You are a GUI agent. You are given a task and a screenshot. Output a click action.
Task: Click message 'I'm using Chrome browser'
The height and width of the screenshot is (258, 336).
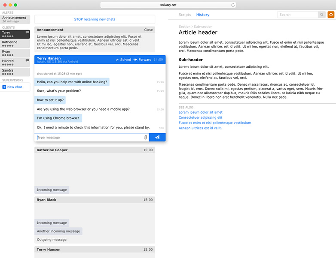click(x=58, y=118)
